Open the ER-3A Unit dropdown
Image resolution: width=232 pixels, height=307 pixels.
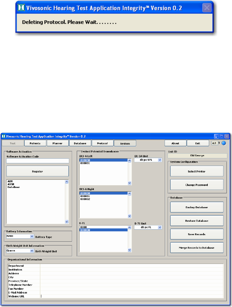coord(148,160)
